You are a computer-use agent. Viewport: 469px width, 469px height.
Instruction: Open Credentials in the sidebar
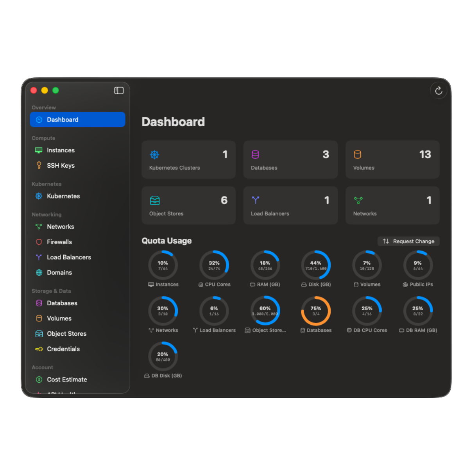coord(77,349)
